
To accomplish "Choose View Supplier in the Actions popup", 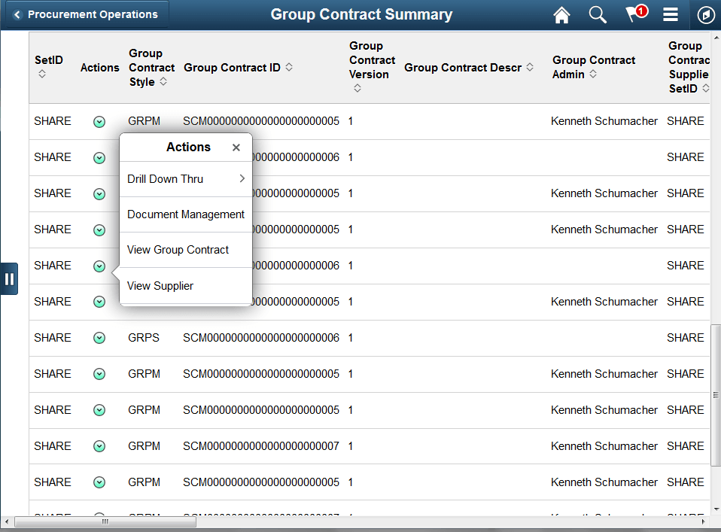I will [160, 286].
